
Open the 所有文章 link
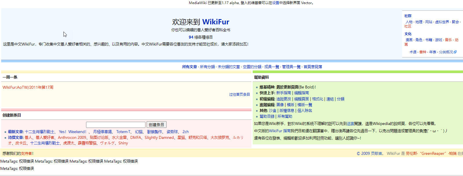(189, 67)
